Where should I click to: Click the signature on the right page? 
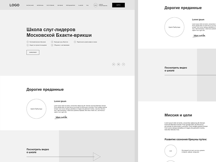point(199,35)
